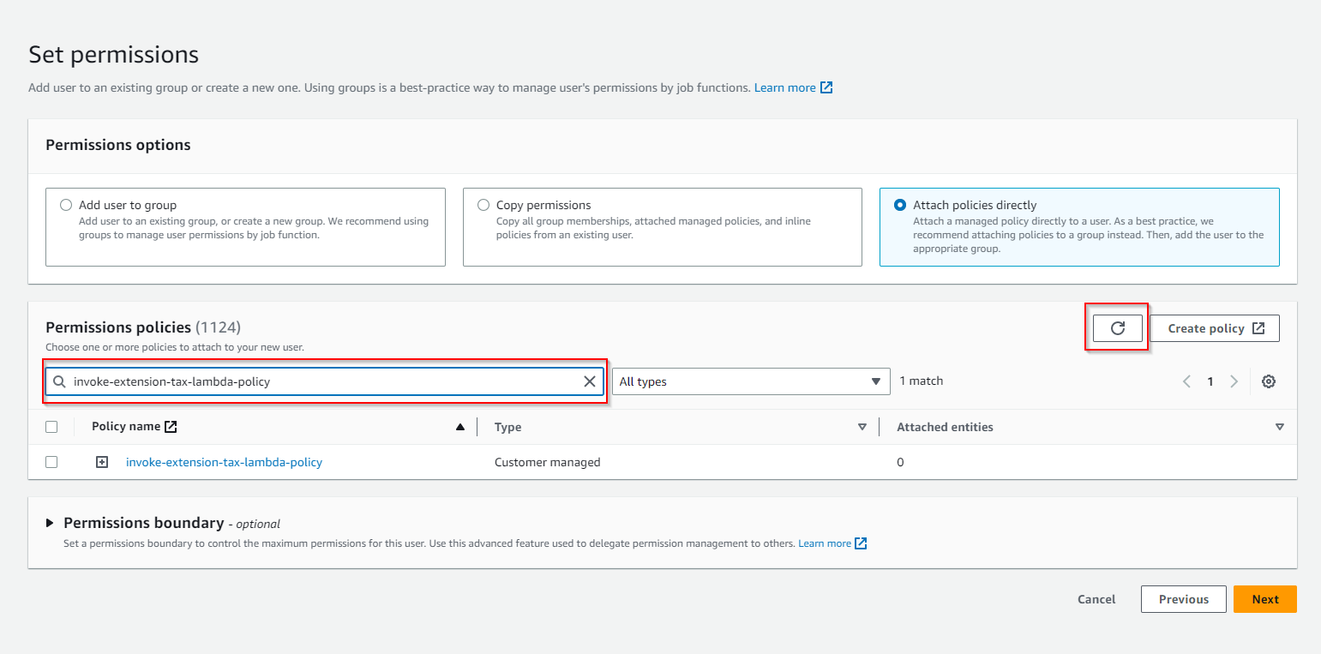
Task: Sort policies by Type column arrow
Action: (862, 427)
